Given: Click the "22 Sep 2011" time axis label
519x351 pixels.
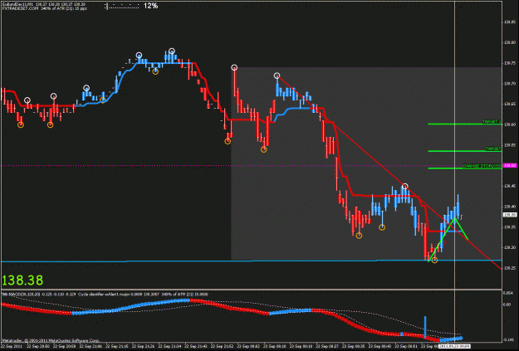Looking at the screenshot, I should coord(11,346).
